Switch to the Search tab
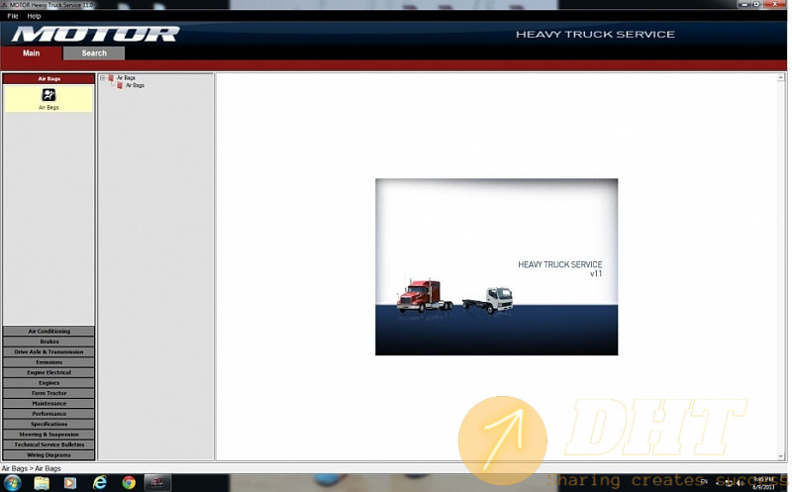792x492 pixels. coord(94,53)
